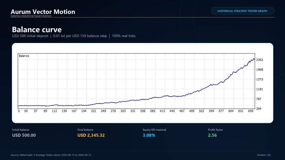Select the Aurum Vector Motion title
The image size is (285, 160).
click(43, 12)
